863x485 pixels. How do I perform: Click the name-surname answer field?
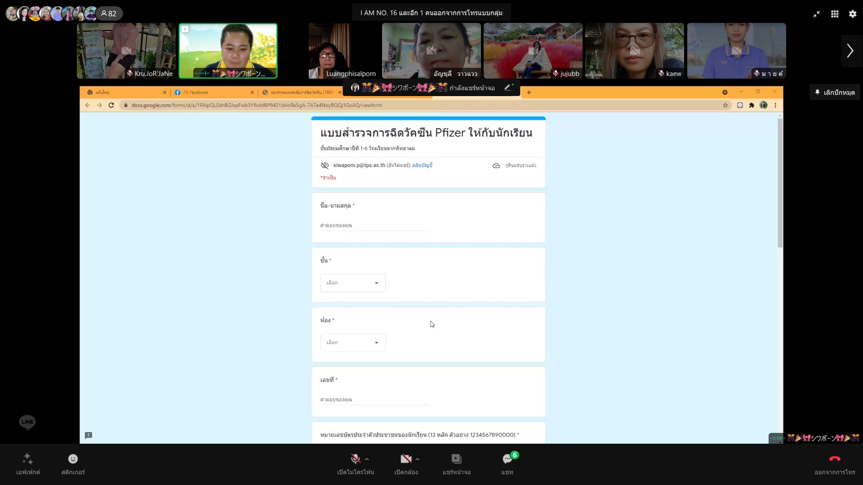[374, 225]
